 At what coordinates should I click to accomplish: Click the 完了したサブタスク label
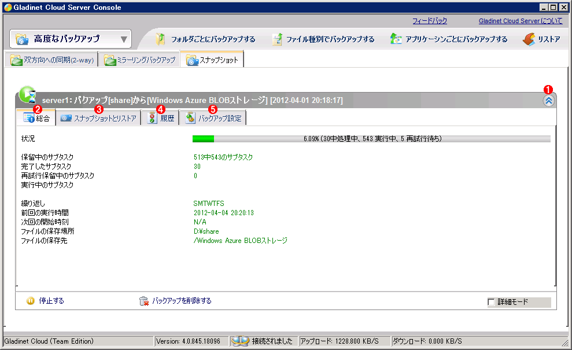pyautogui.click(x=46, y=167)
